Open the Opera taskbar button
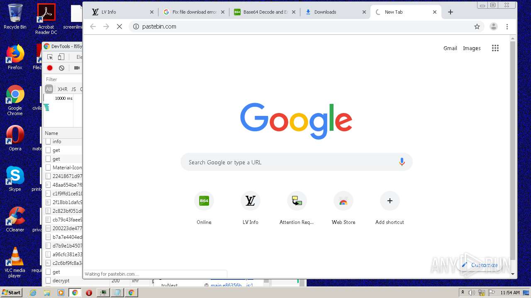This screenshot has width=531, height=298. coord(89,293)
